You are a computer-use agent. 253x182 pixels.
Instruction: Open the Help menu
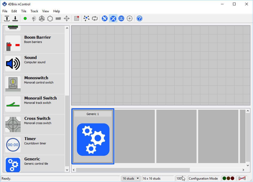[x=57, y=11]
